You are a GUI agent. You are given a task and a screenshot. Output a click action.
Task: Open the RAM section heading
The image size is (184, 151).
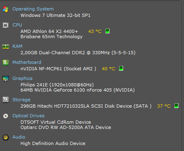pyautogui.click(x=17, y=46)
